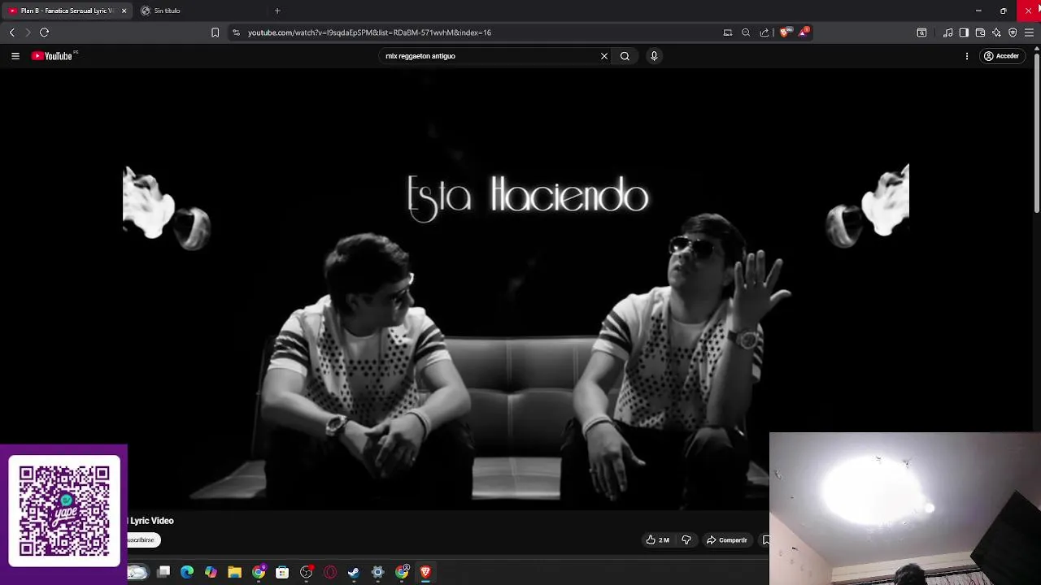Open the tab search icon in toolbar

pos(921,32)
